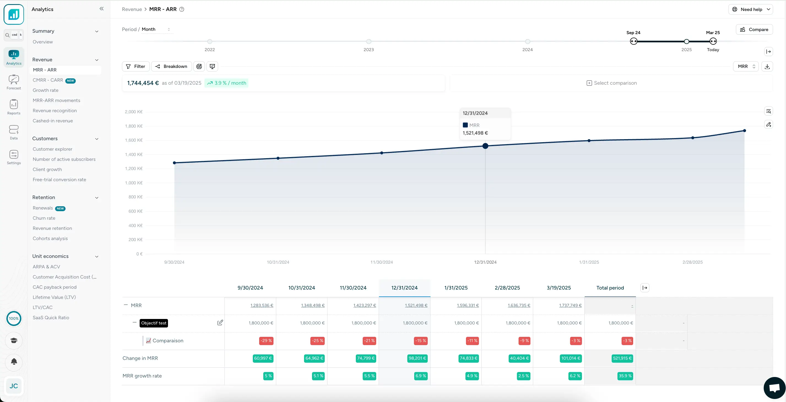Download the chart data
The image size is (786, 402).
tap(767, 66)
